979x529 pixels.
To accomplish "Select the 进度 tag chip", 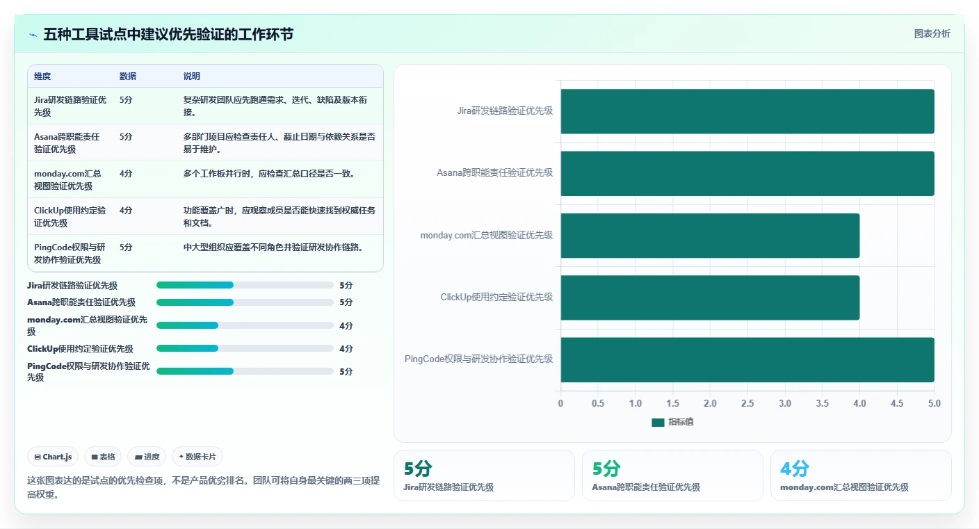I will pos(147,457).
